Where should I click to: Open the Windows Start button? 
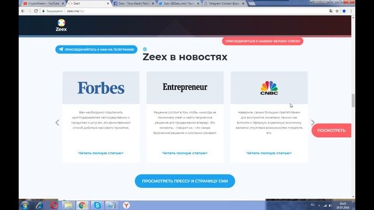(x=25, y=205)
